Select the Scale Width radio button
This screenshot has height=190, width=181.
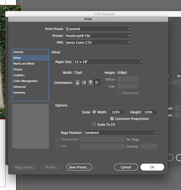pyautogui.click(x=94, y=112)
